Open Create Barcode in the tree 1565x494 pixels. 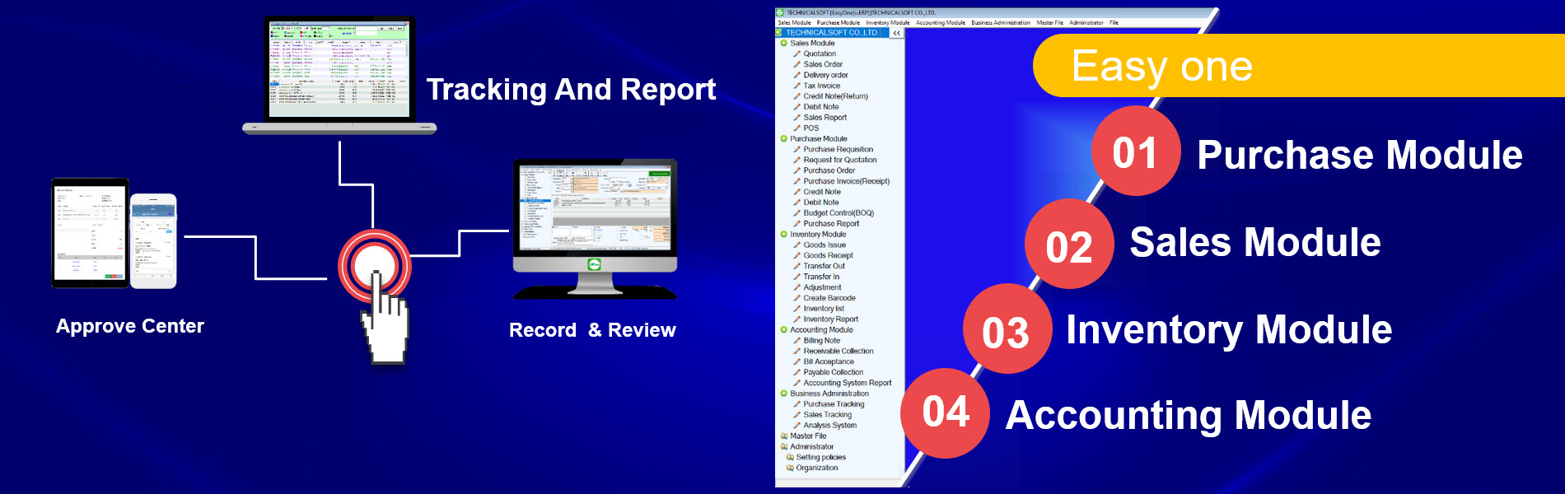(x=829, y=299)
